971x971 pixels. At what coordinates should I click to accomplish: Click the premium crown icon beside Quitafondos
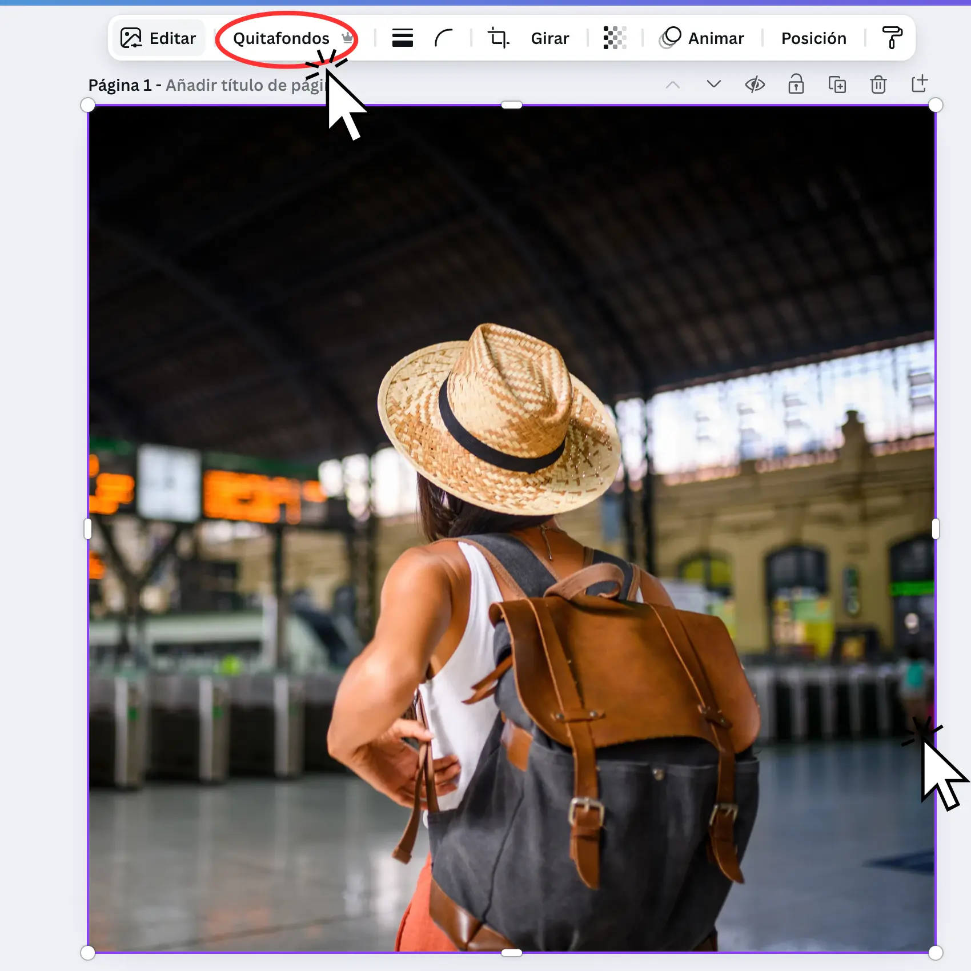point(347,38)
